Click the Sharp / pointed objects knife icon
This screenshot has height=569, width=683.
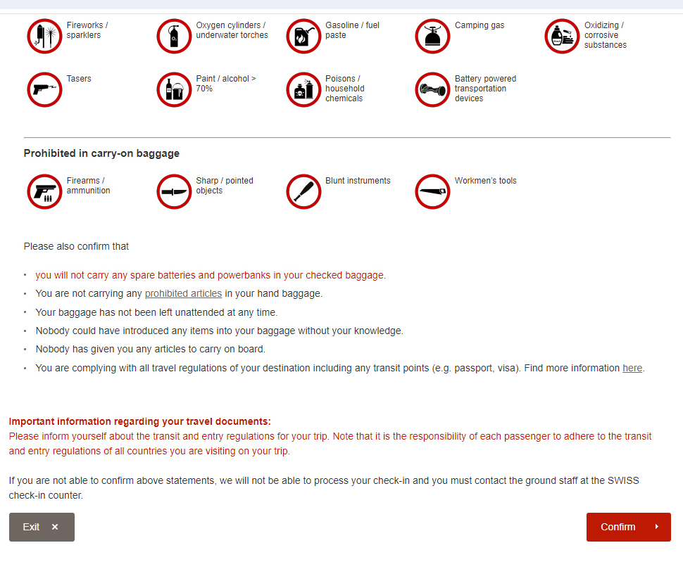[174, 191]
